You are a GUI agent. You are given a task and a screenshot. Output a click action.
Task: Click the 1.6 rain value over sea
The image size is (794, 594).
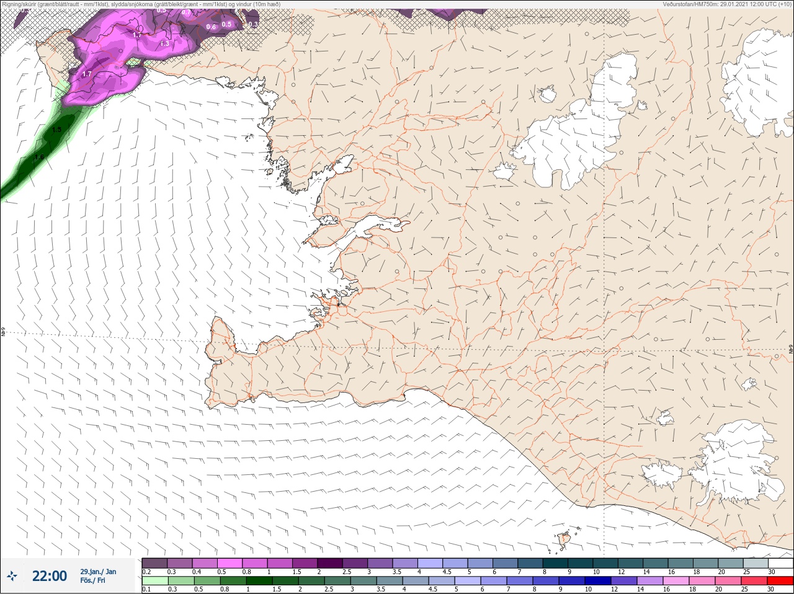[x=39, y=157]
